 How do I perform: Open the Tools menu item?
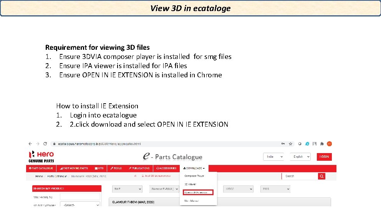(116, 168)
